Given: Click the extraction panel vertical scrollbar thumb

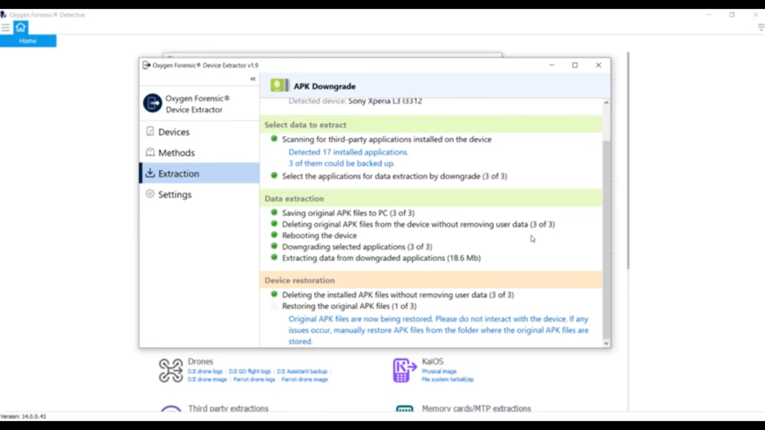Looking at the screenshot, I should (x=607, y=239).
